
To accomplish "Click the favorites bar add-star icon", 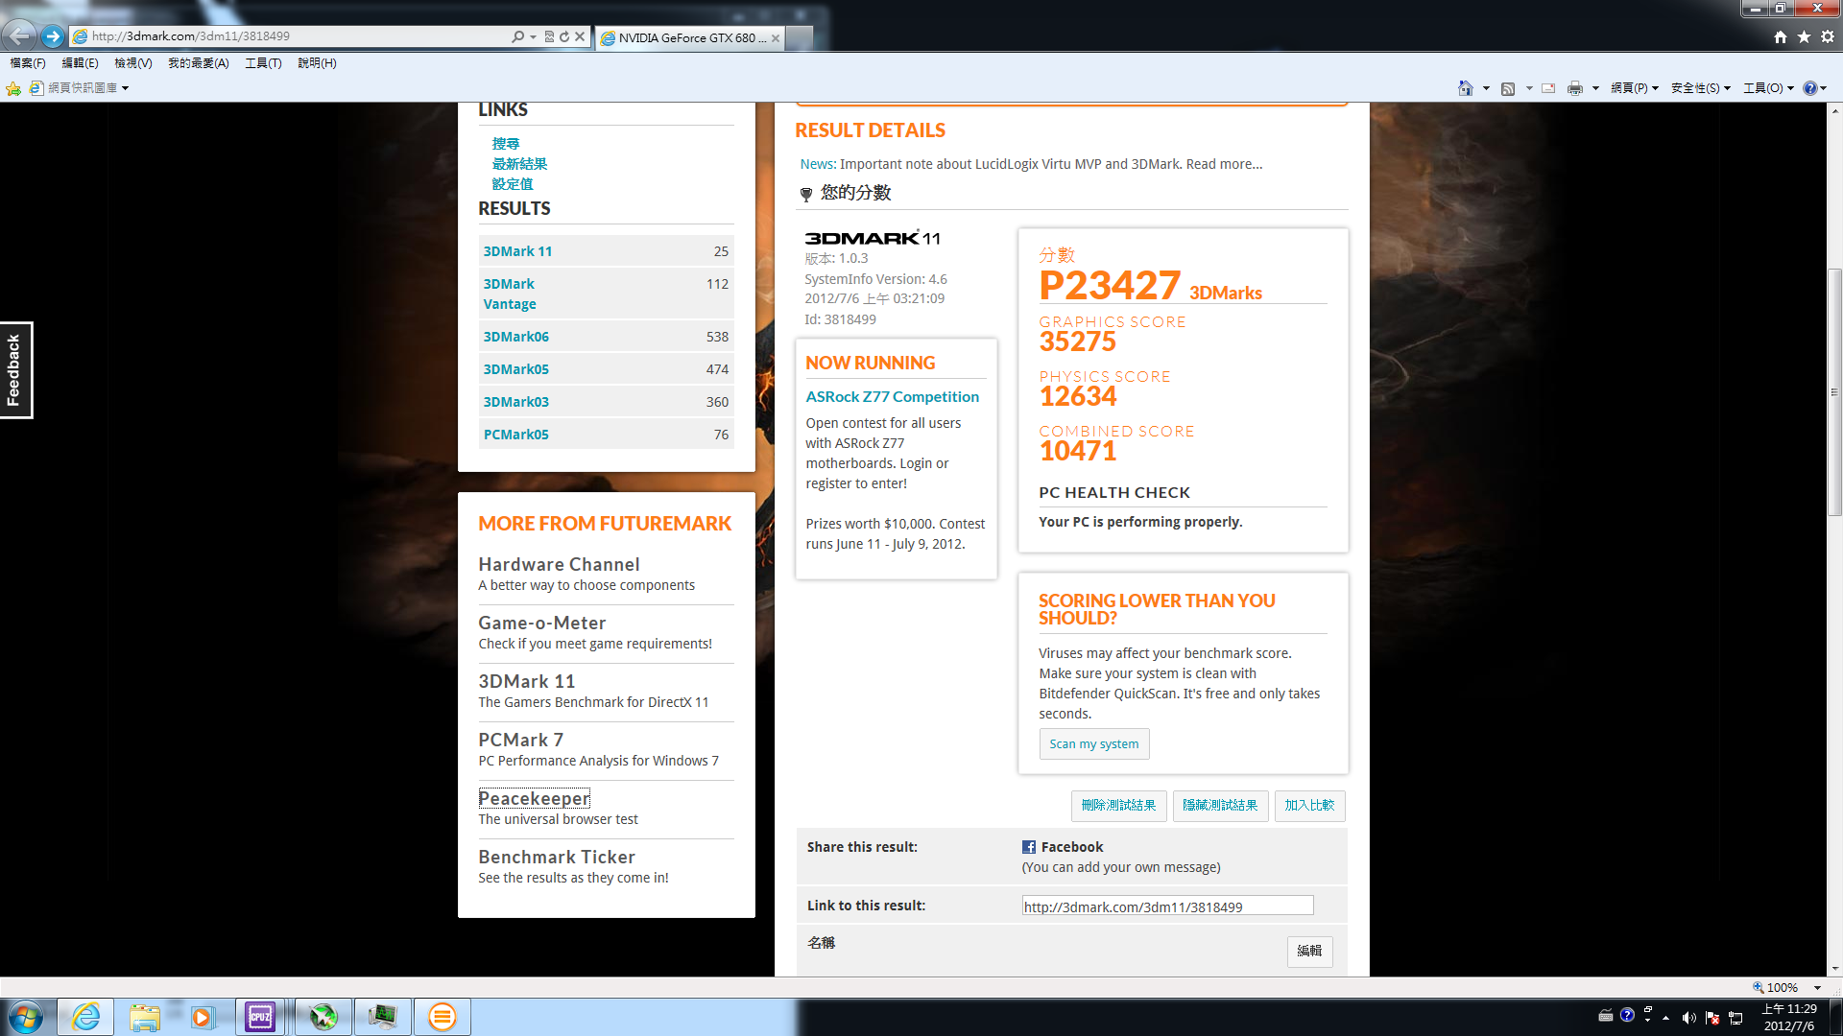I will pyautogui.click(x=13, y=88).
